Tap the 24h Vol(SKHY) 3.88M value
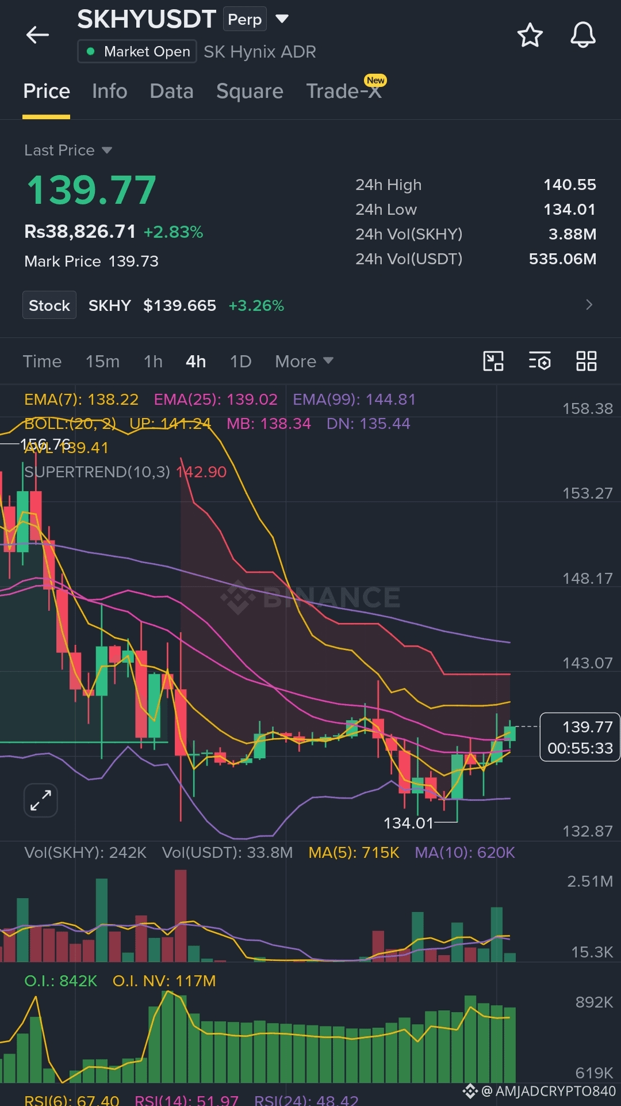The height and width of the screenshot is (1106, 621). (x=572, y=234)
